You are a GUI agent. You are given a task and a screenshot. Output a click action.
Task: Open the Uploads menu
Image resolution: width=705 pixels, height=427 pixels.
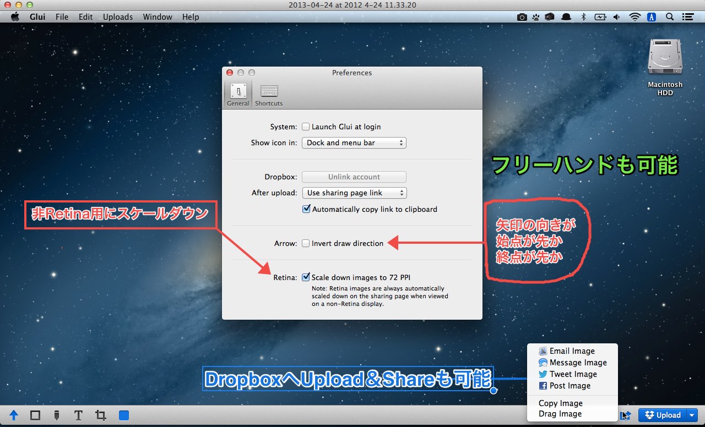[118, 17]
